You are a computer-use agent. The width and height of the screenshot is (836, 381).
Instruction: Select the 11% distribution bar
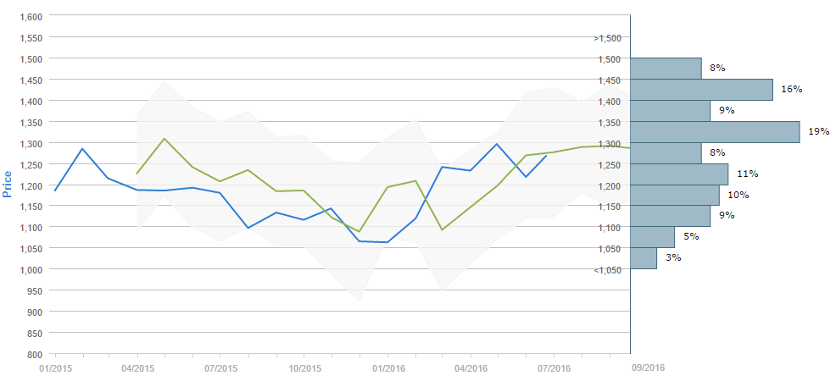tap(679, 174)
